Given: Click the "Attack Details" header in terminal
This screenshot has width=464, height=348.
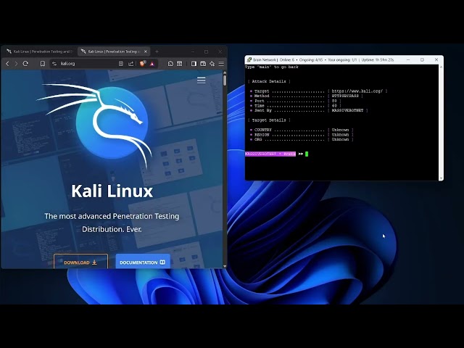Looking at the screenshot, I should click(269, 81).
